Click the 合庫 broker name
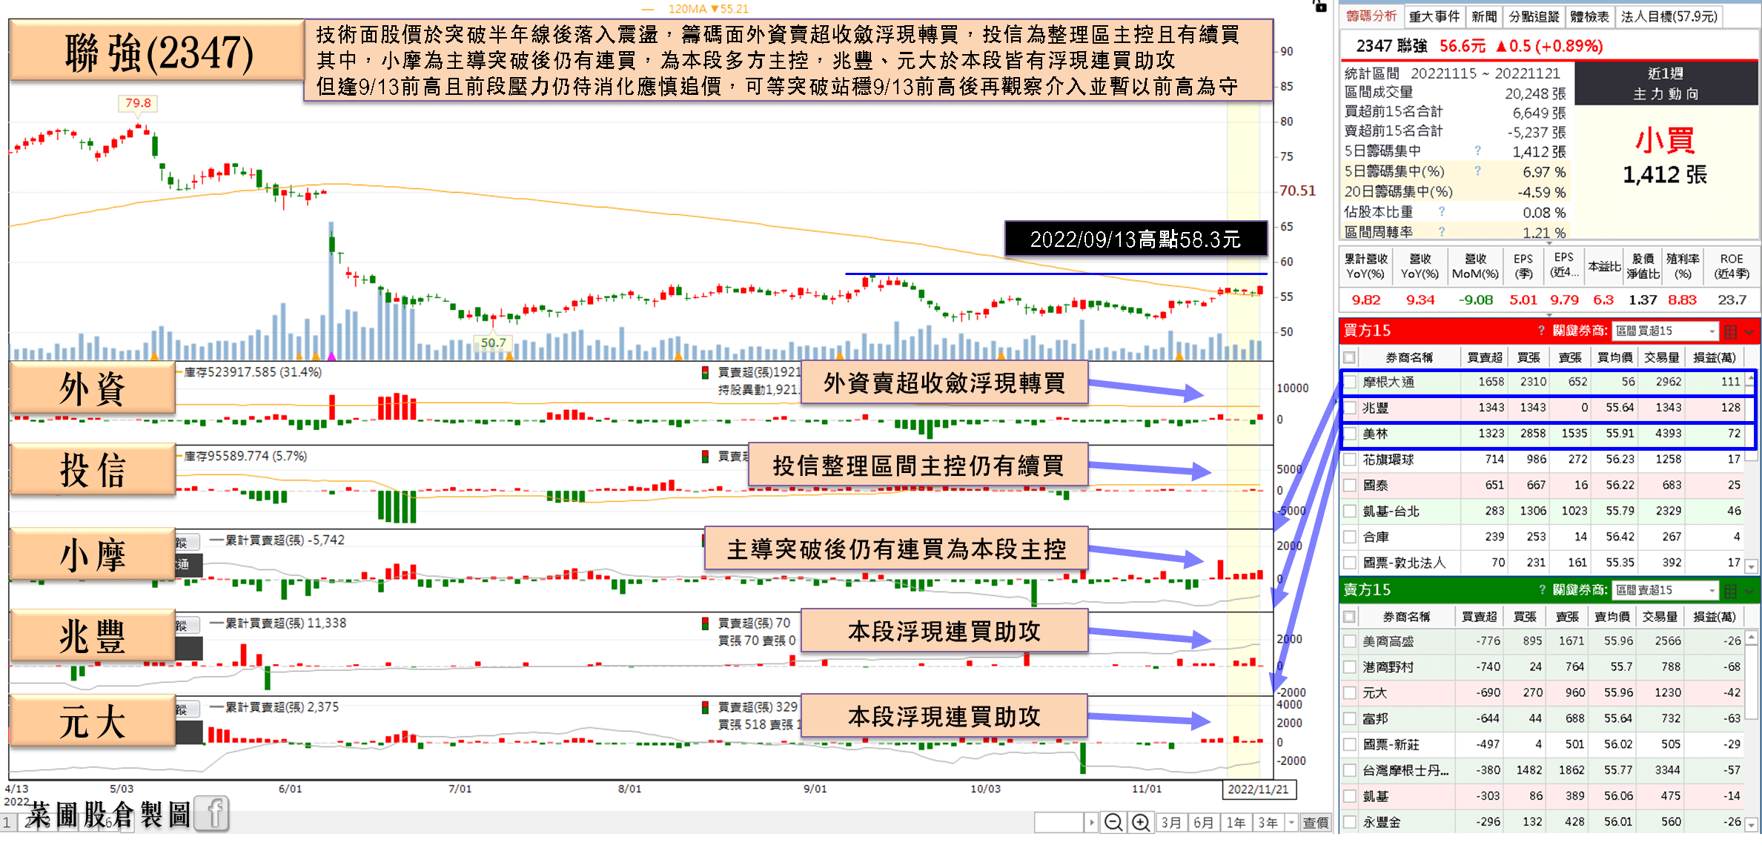The width and height of the screenshot is (1762, 854). 1375,537
